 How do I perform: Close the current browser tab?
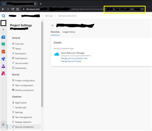[x=35, y=4]
